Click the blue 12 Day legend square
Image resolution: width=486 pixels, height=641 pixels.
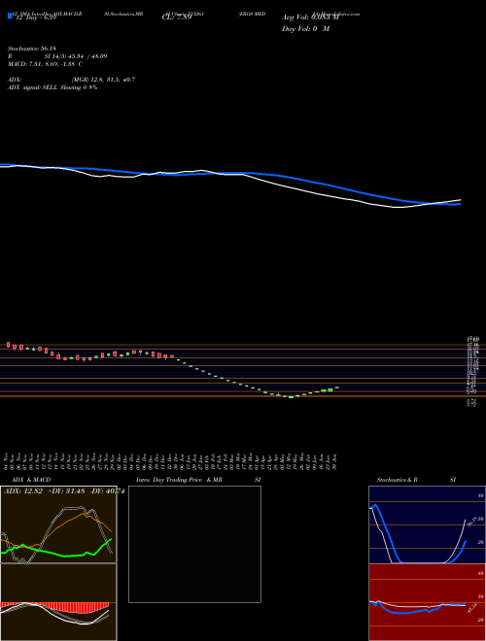[x=10, y=16]
